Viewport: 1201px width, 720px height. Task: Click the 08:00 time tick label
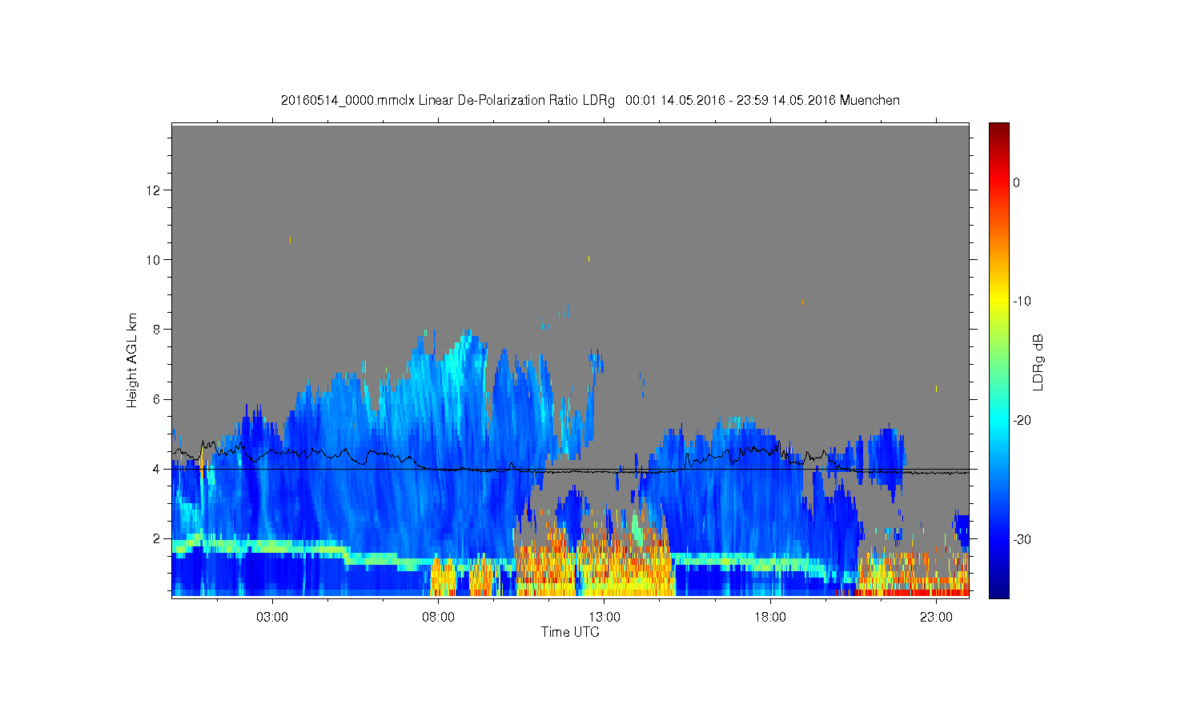point(439,618)
